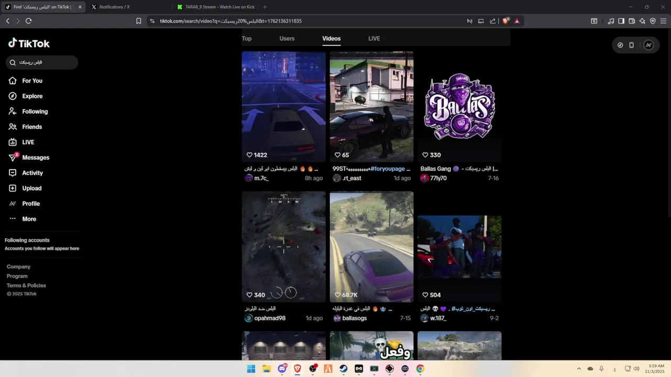The height and width of the screenshot is (377, 671).
Task: Open LIVE from the left sidebar
Action: point(21,142)
